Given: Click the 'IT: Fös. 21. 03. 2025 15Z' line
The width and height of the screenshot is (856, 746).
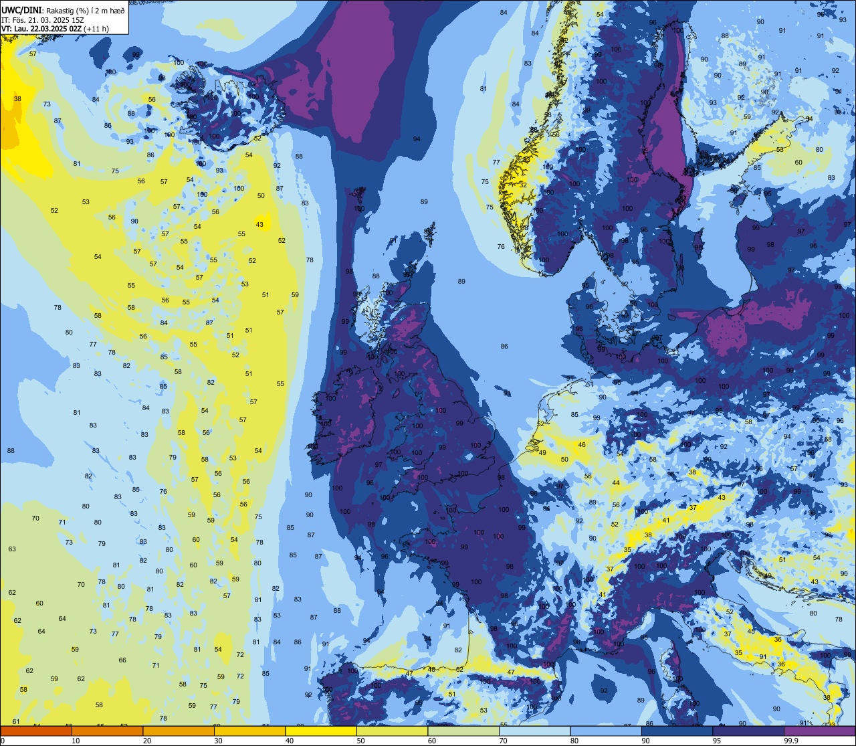Looking at the screenshot, I should pyautogui.click(x=43, y=19).
